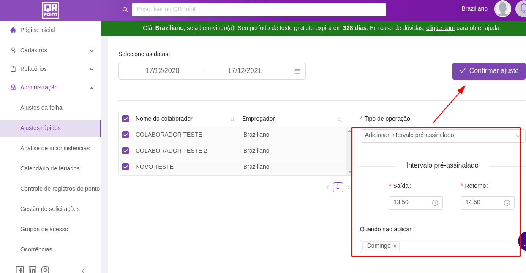Open the Facebook social link
Screen dimensions: 526x273
pos(20,270)
